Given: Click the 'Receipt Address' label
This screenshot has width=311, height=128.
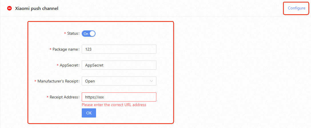Looking at the screenshot, I should [64, 97].
